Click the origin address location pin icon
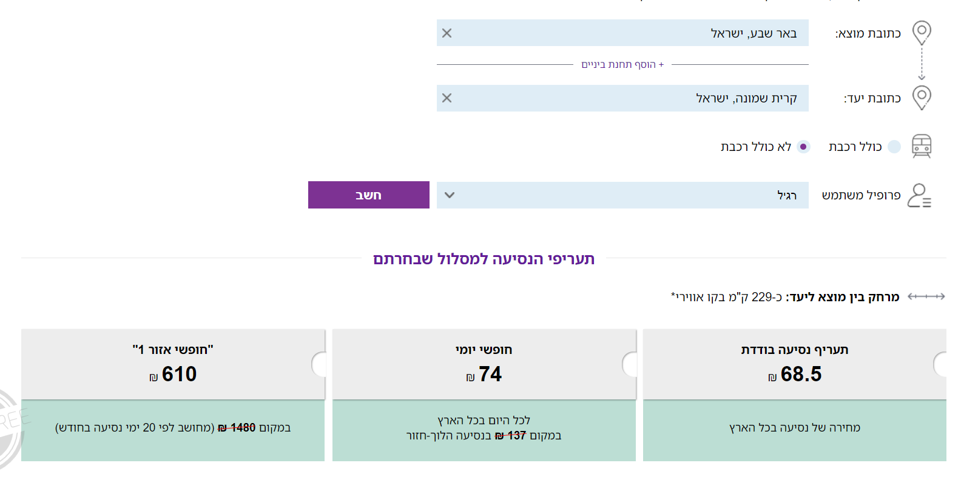Screen dimensions: 961x477 click(922, 32)
